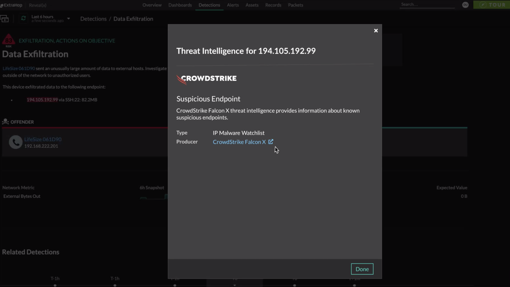The width and height of the screenshot is (510, 287).
Task: Click the green TOUR compass icon
Action: (483, 5)
